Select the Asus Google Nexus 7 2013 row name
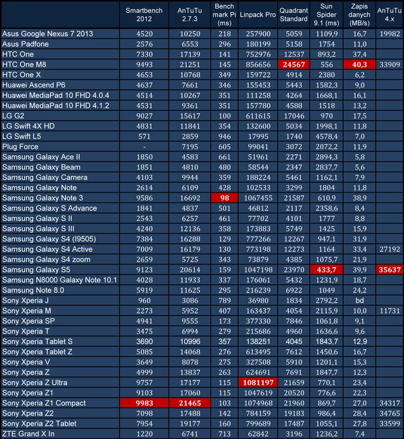Image resolution: width=404 pixels, height=439 pixels. [x=48, y=34]
